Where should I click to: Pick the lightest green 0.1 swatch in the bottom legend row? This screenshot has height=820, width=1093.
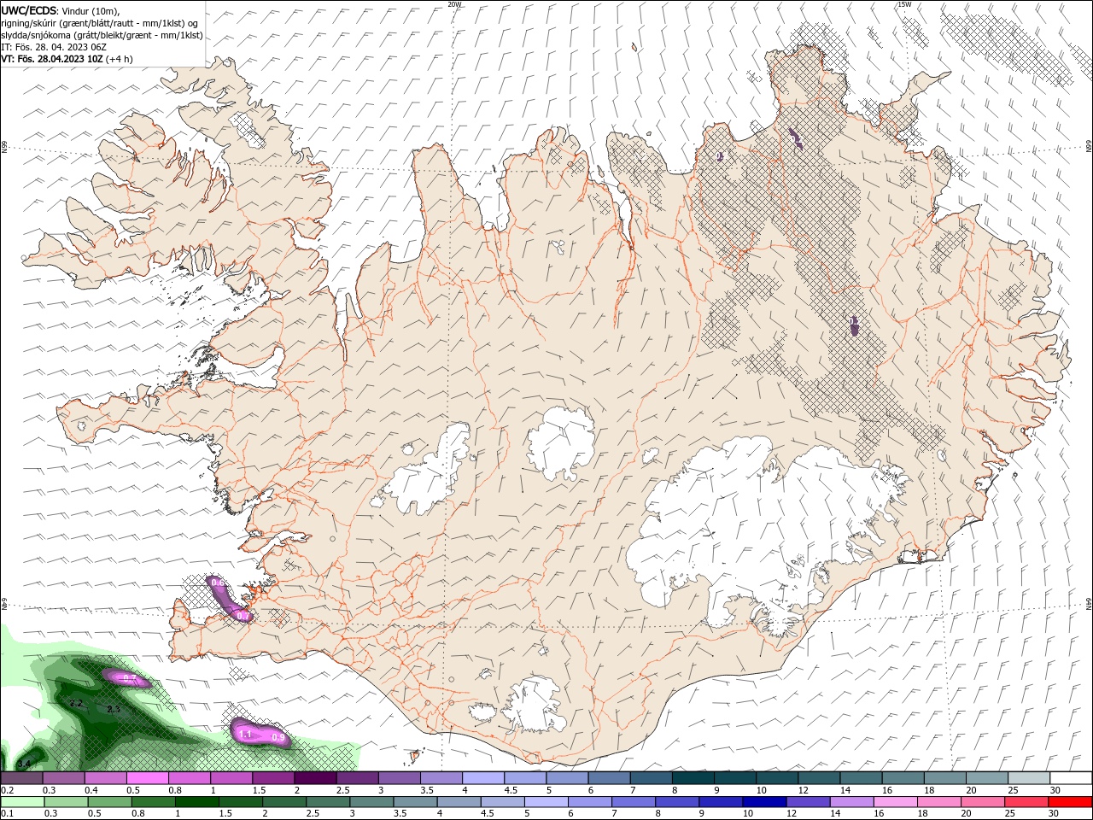click(24, 802)
